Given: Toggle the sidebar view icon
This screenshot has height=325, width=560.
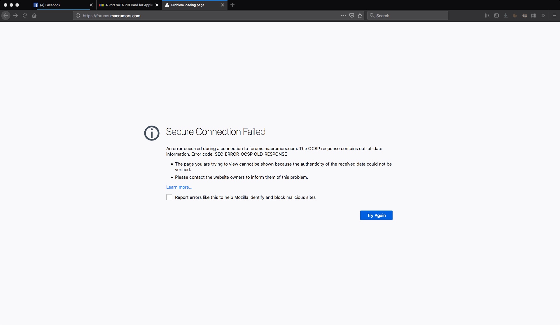Looking at the screenshot, I should point(496,15).
